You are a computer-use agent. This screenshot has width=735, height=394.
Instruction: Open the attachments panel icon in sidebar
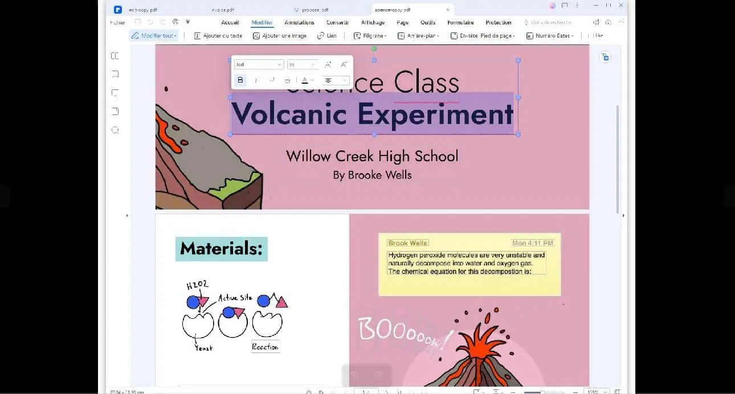coord(115,111)
